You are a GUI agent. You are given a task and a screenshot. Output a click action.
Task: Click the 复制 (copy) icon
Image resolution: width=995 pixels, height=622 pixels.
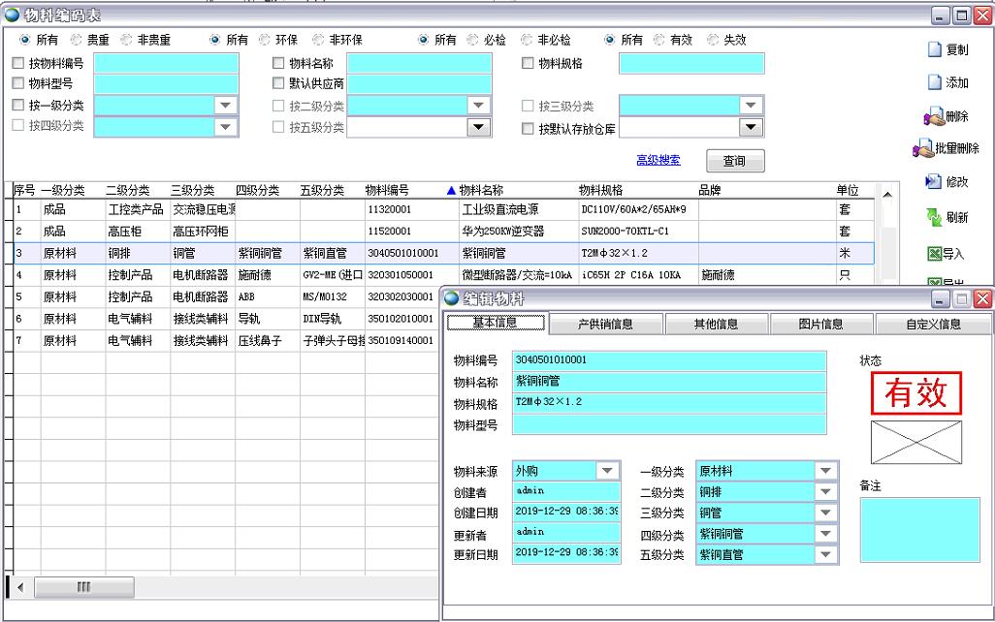tap(935, 50)
